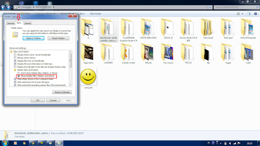Select the foto budi folder

pyautogui.click(x=208, y=29)
